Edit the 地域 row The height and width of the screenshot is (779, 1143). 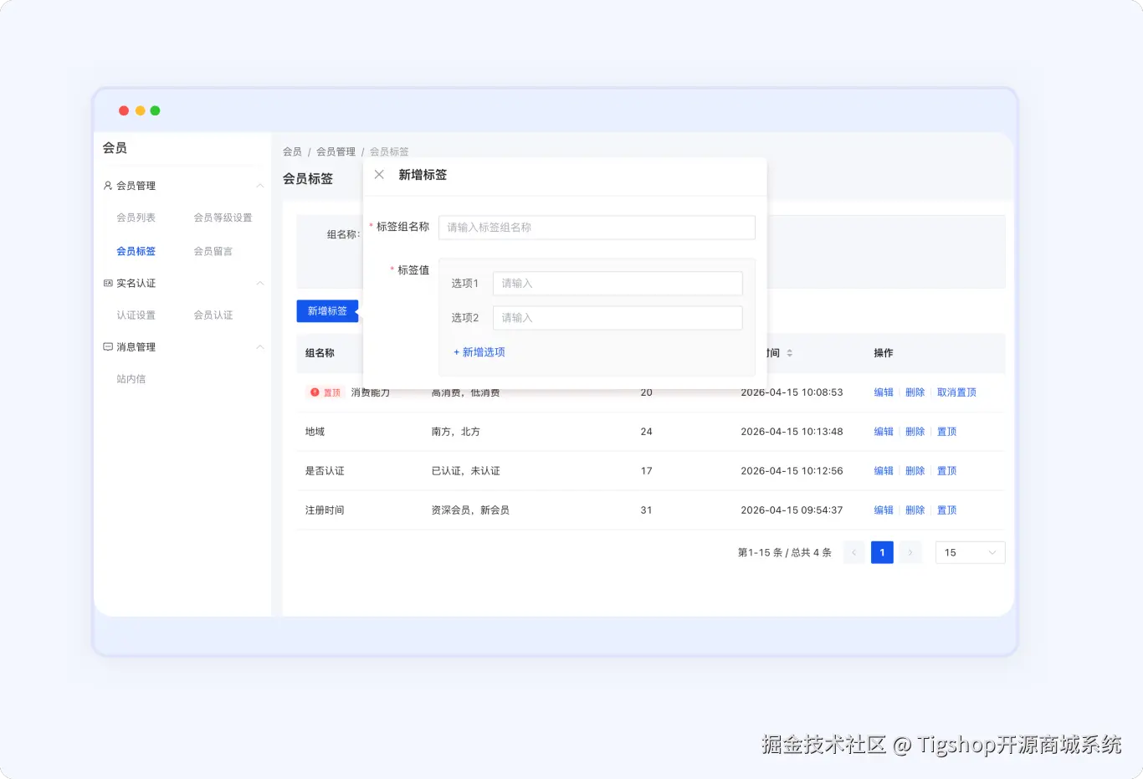tap(884, 432)
